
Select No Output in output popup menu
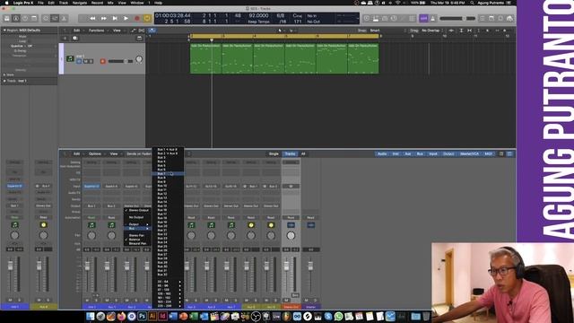pyautogui.click(x=137, y=217)
